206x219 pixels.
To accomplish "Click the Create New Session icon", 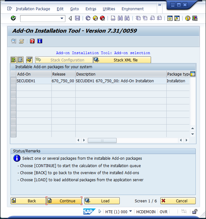I will click(x=170, y=18).
